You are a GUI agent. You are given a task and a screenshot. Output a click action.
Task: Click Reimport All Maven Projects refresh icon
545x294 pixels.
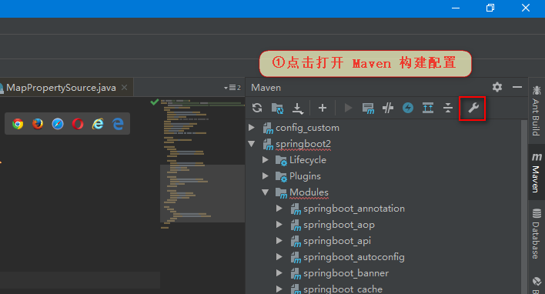[x=257, y=108]
